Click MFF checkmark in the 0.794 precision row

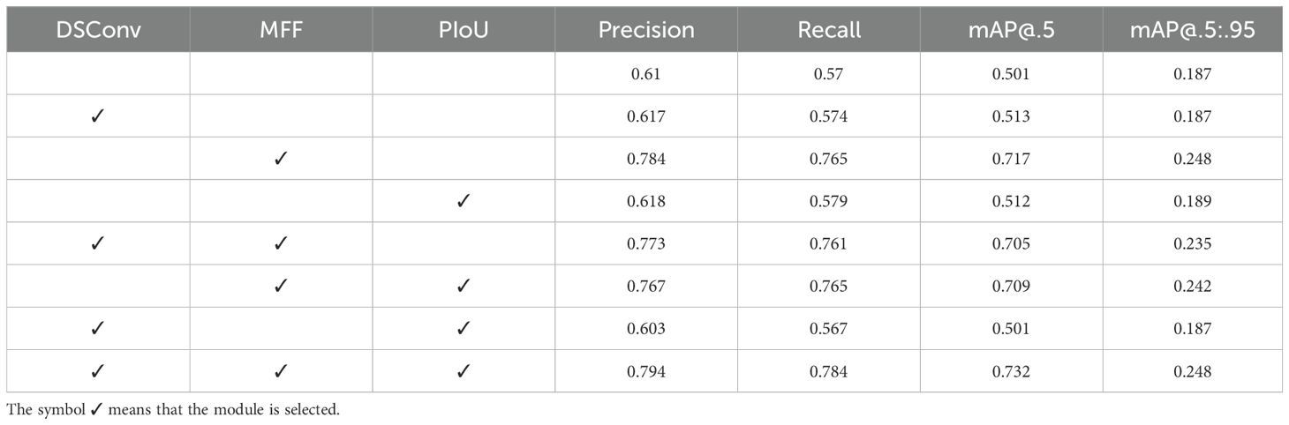281,371
